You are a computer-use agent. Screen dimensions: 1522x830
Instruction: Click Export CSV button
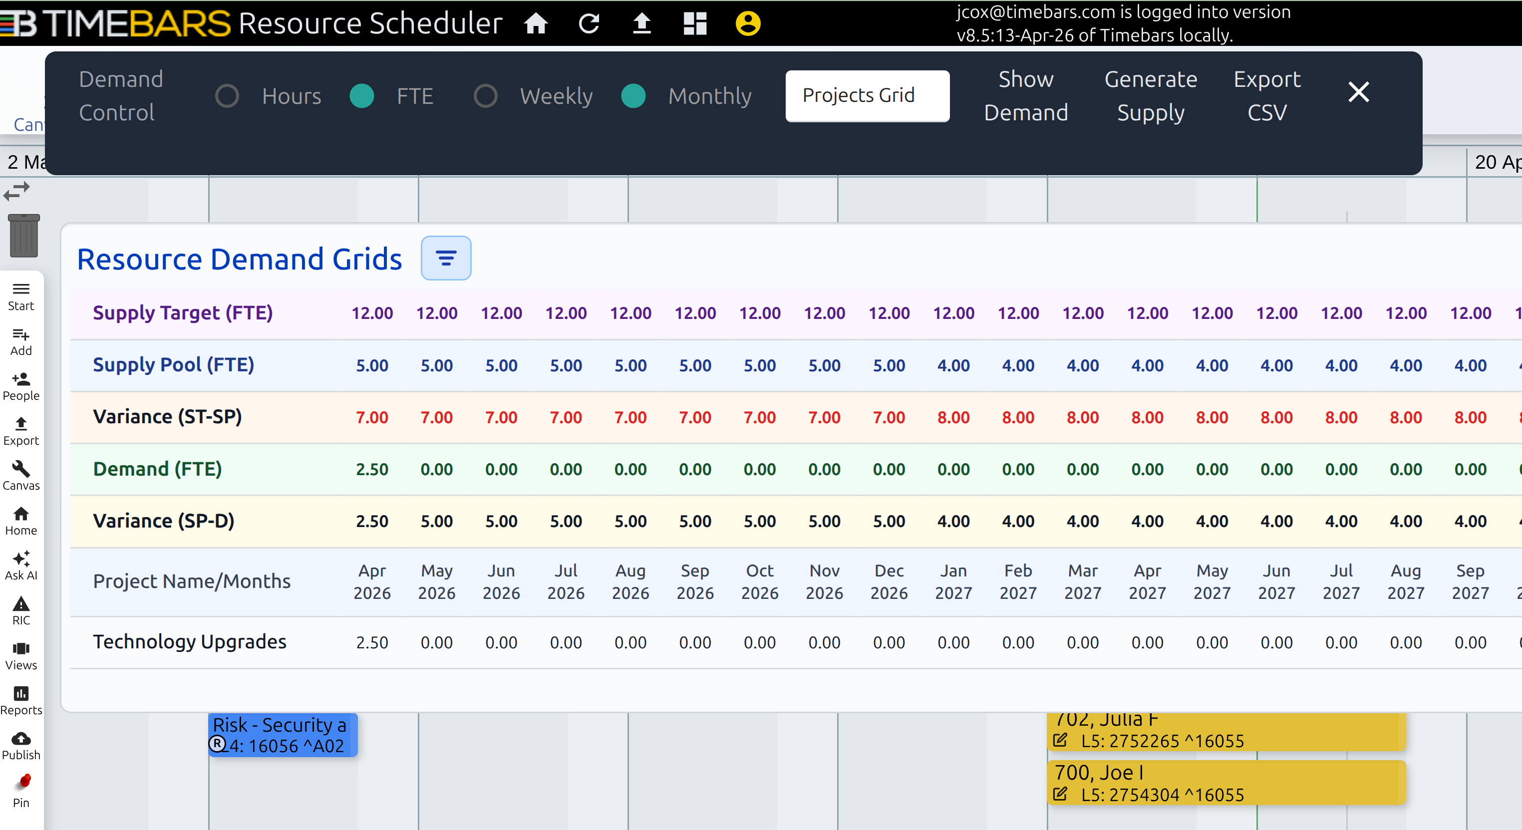click(x=1267, y=96)
